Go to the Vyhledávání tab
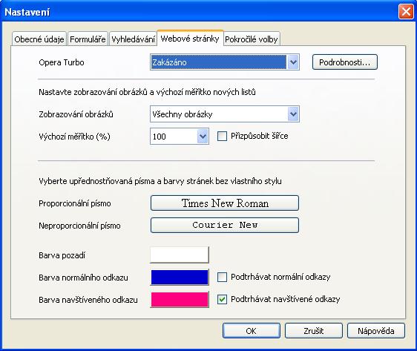This screenshot has width=417, height=351. [133, 39]
